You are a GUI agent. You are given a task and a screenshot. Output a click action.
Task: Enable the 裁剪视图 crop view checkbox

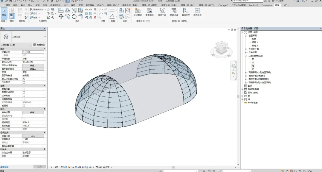(x=24, y=89)
